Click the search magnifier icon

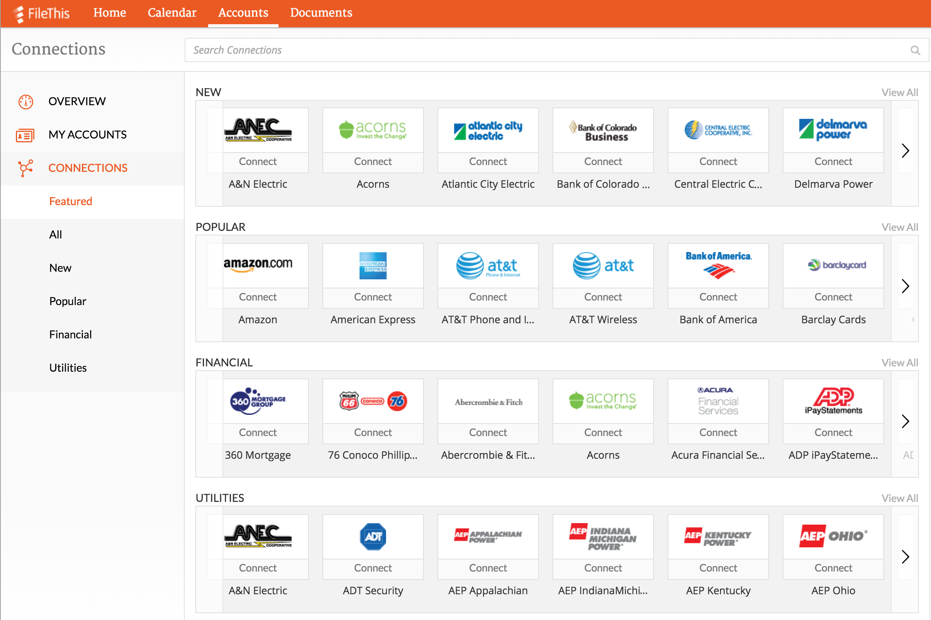pyautogui.click(x=915, y=50)
